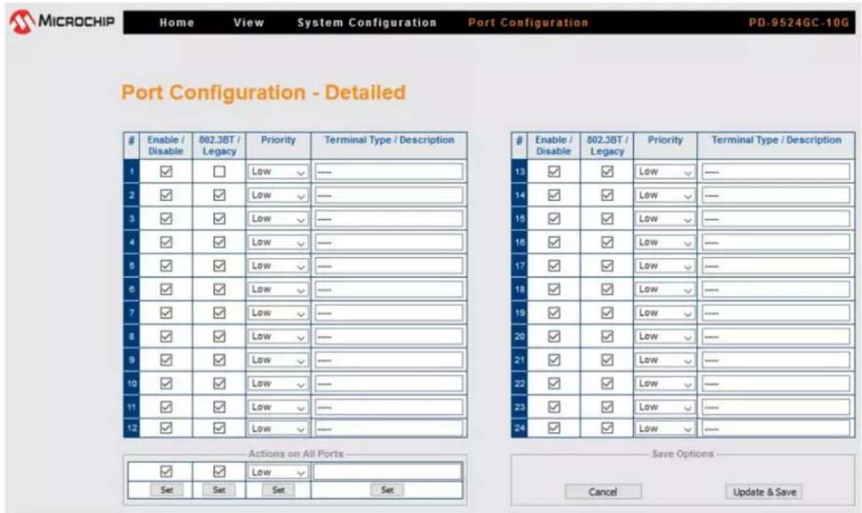Click description field for port 12

tap(389, 428)
